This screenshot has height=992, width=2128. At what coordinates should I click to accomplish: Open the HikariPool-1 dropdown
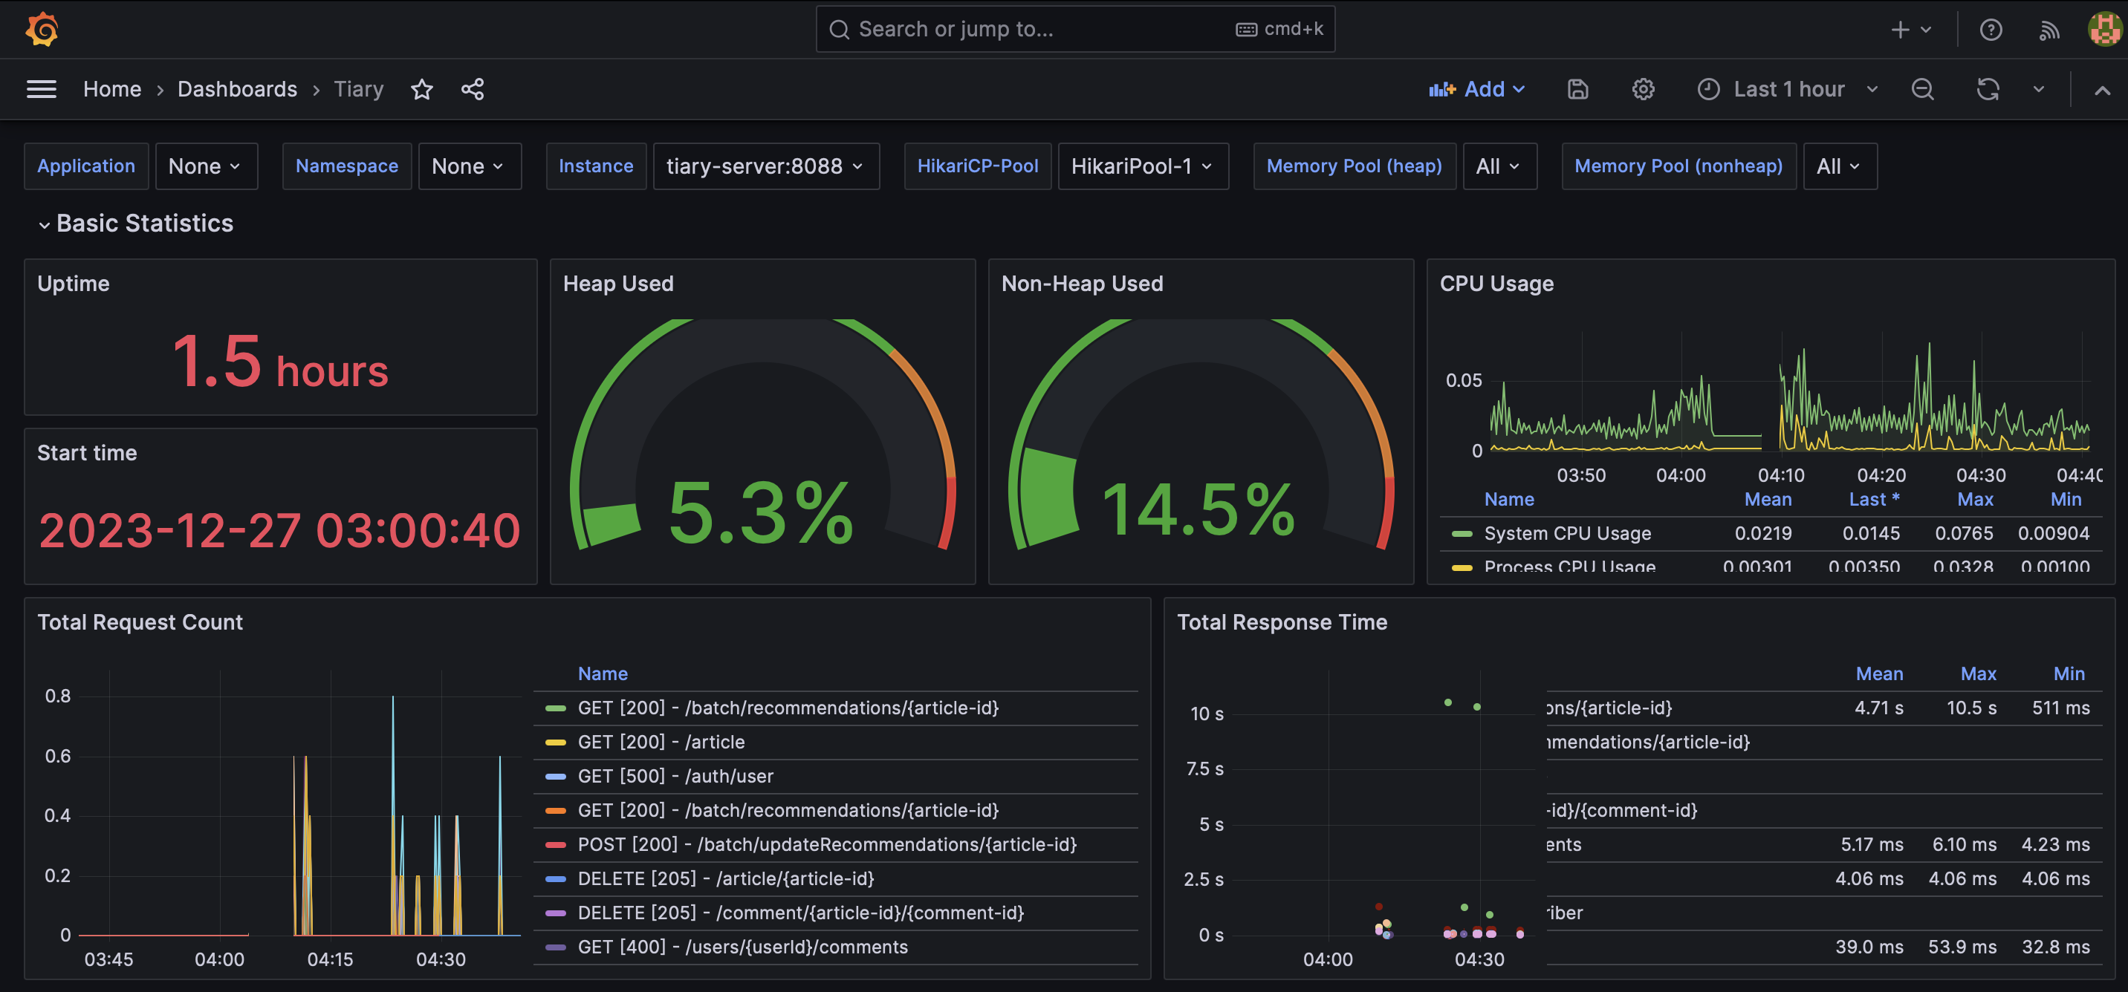coord(1143,166)
